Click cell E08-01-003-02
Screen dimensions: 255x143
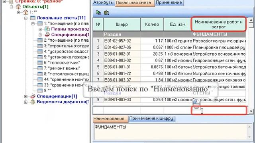click(122, 60)
